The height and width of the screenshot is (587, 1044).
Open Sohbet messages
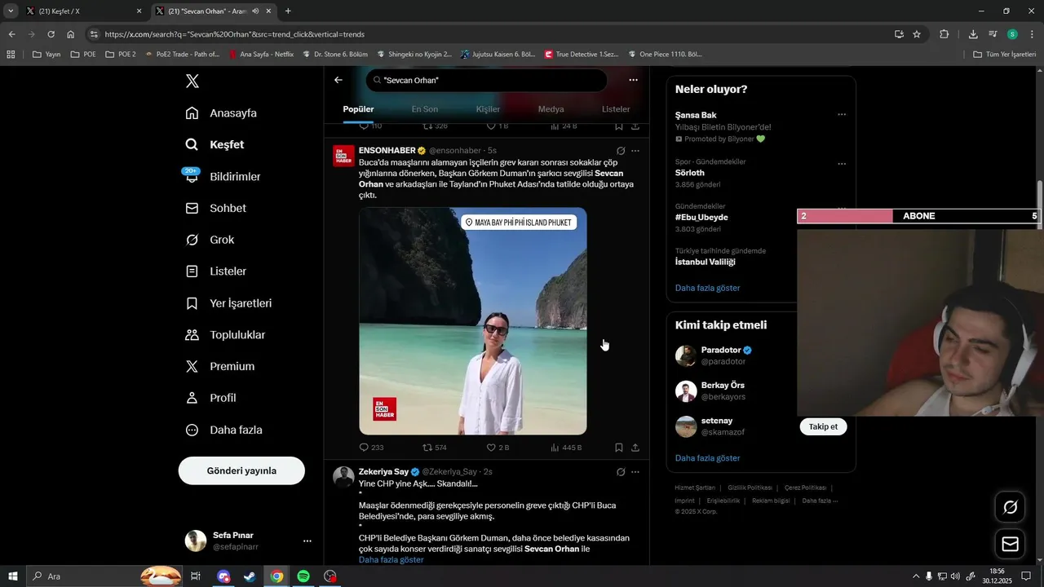click(x=215, y=208)
